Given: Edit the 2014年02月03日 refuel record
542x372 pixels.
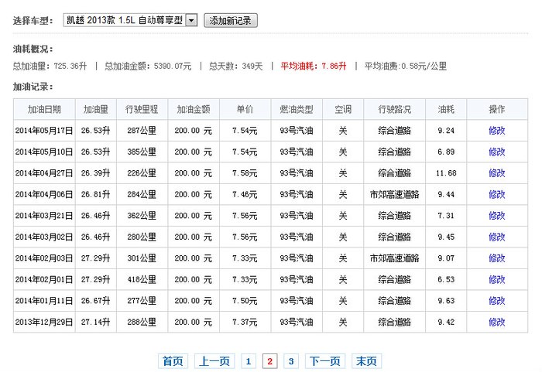Looking at the screenshot, I should pyautogui.click(x=496, y=258).
